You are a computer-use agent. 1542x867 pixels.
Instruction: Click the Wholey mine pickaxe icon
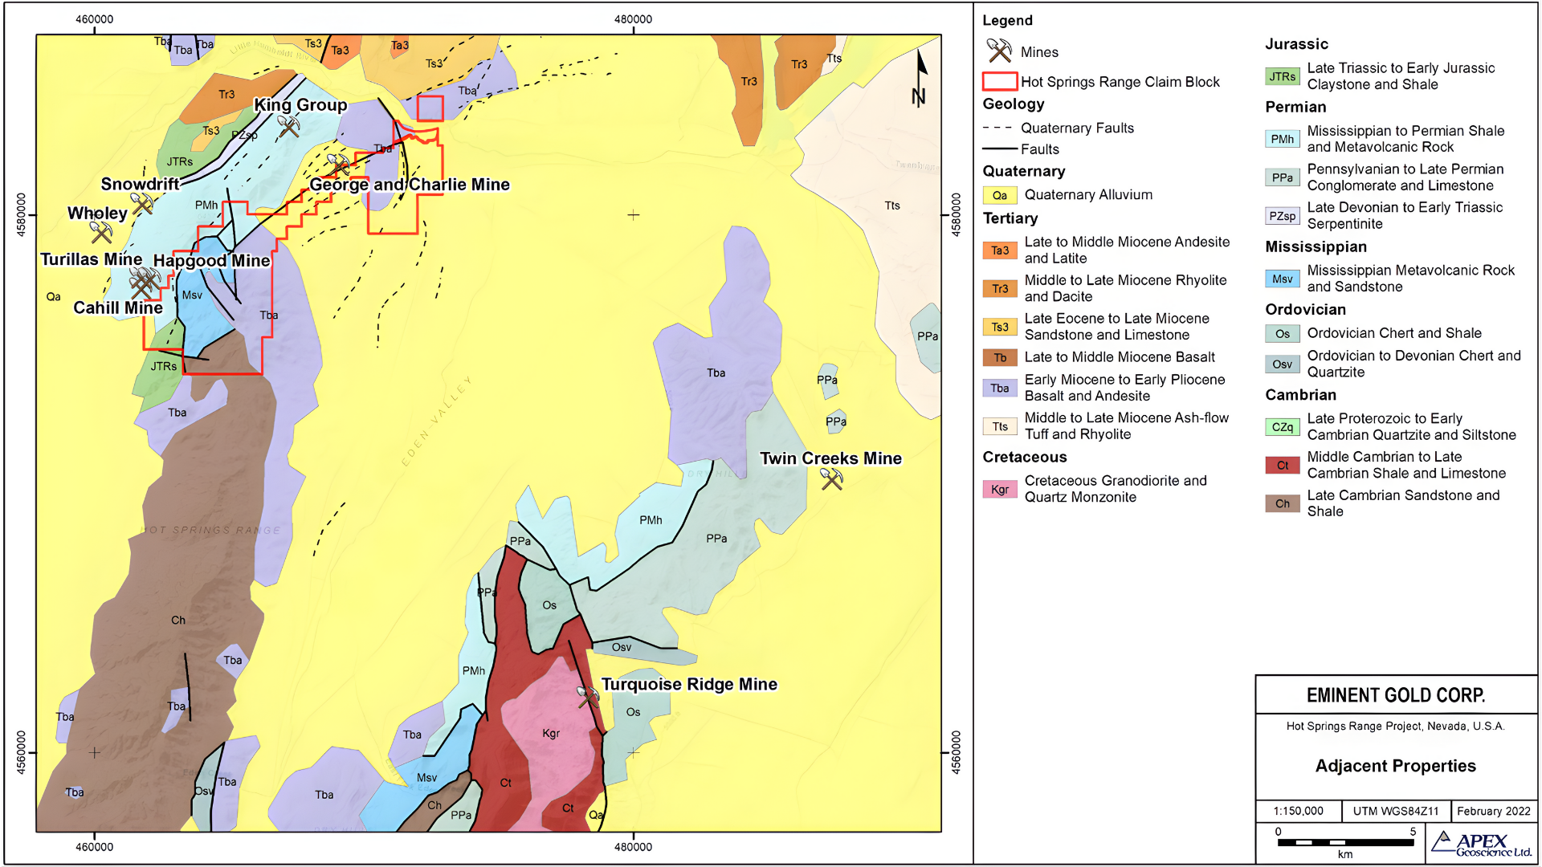pos(101,232)
